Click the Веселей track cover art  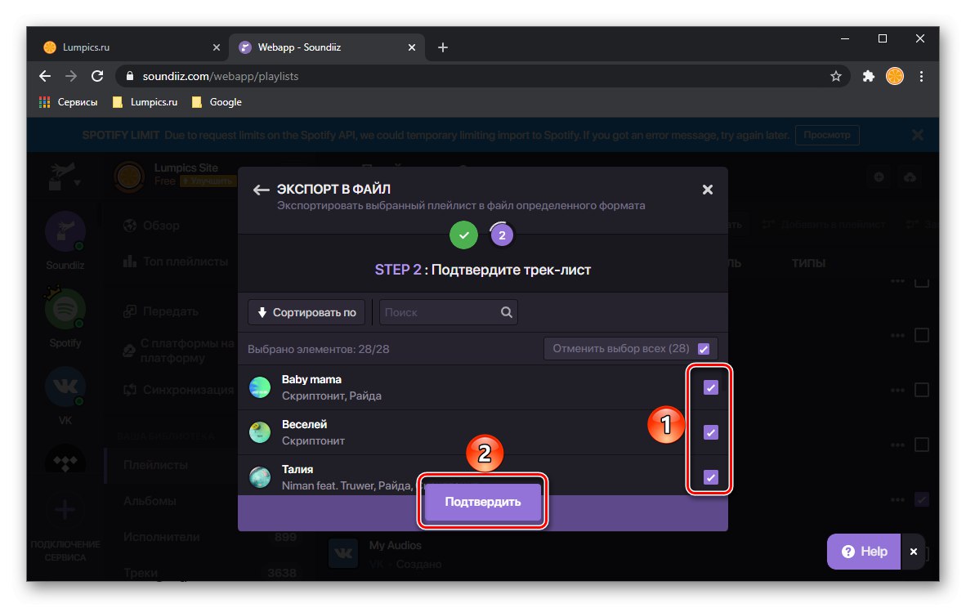260,432
